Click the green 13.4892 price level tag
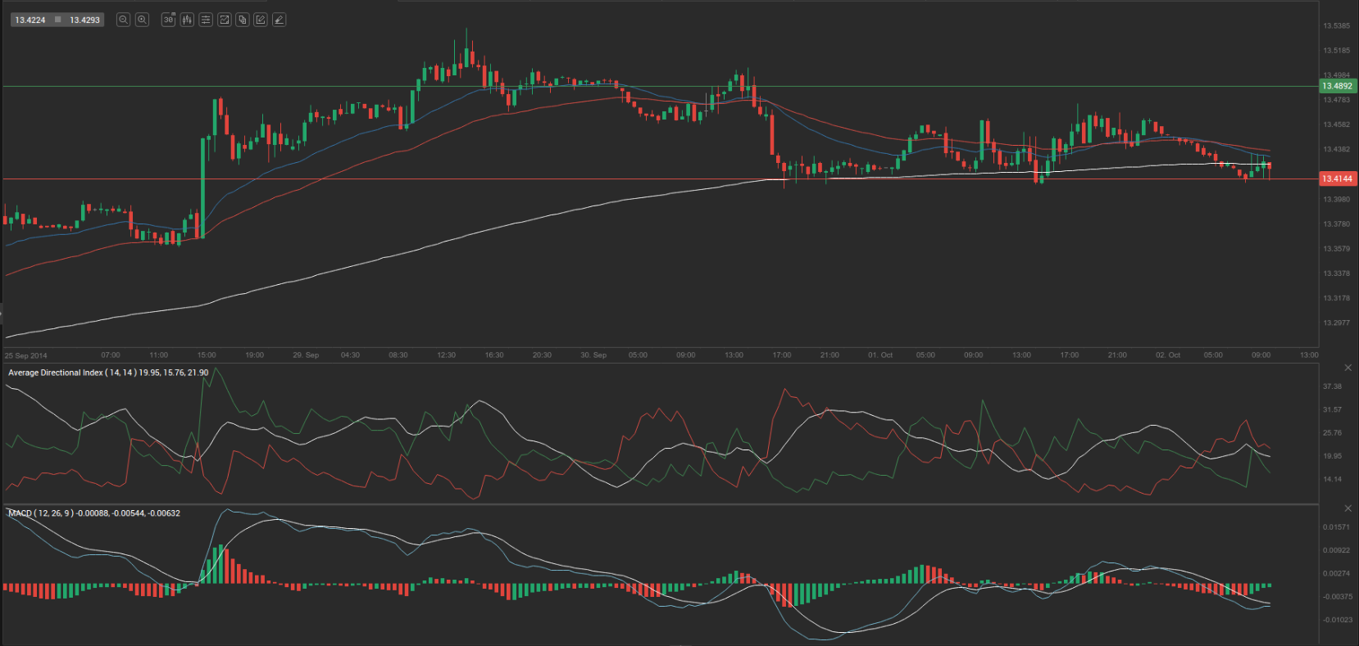Viewport: 1359px width, 646px height. tap(1337, 86)
